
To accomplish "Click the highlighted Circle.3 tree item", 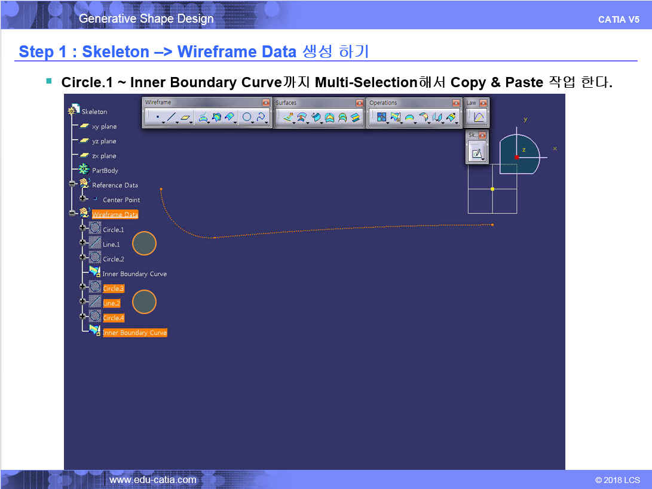I will (113, 289).
